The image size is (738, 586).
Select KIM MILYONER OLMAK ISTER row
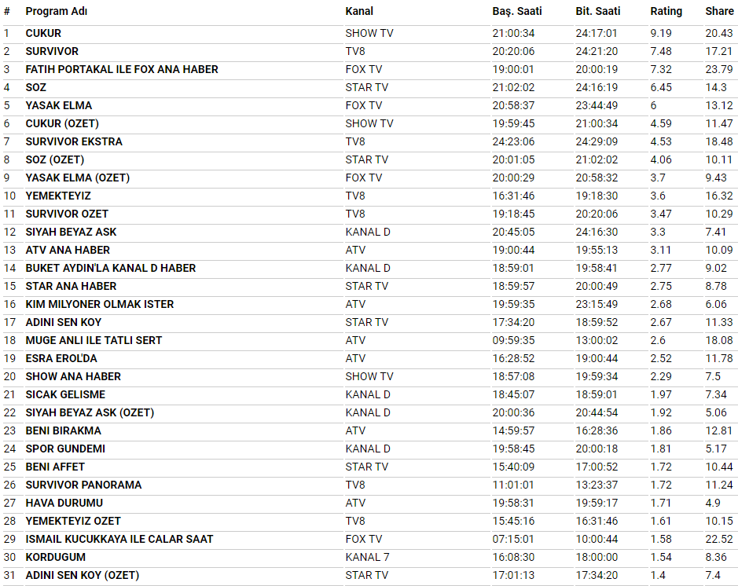point(100,304)
